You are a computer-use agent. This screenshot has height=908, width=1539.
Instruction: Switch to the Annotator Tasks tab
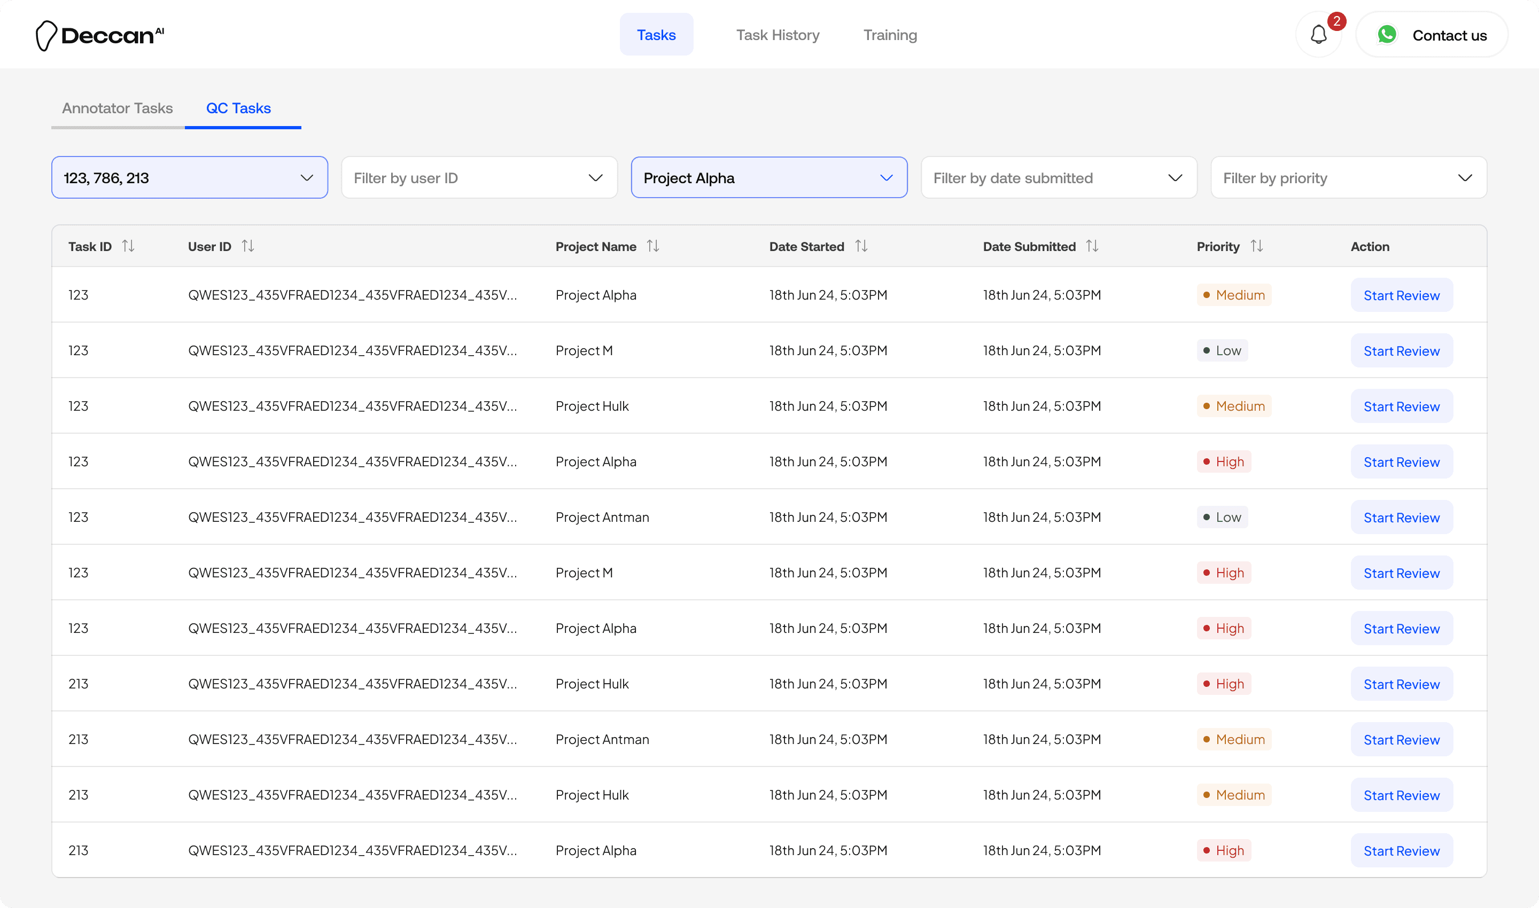[x=118, y=108]
